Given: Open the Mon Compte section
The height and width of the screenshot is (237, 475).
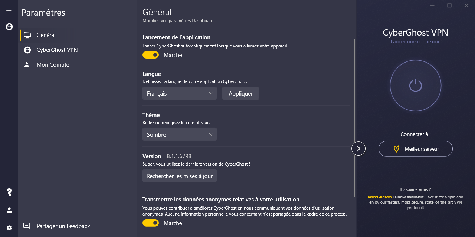Looking at the screenshot, I should point(53,65).
